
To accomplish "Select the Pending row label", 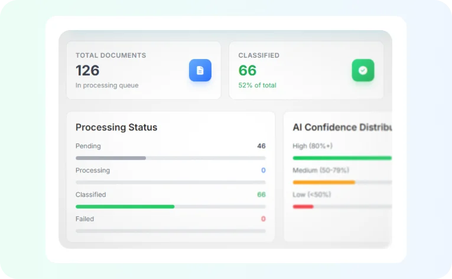I will tap(88, 146).
